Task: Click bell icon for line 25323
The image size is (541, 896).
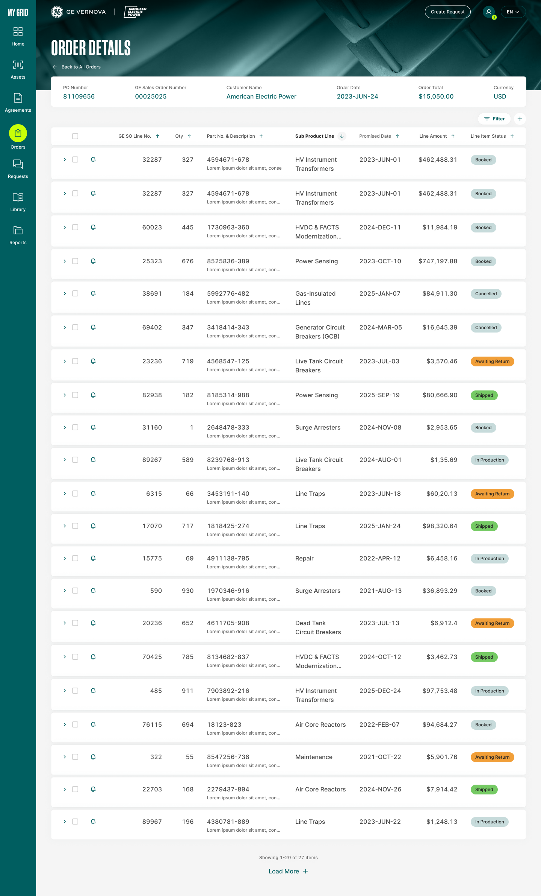Action: tap(93, 261)
